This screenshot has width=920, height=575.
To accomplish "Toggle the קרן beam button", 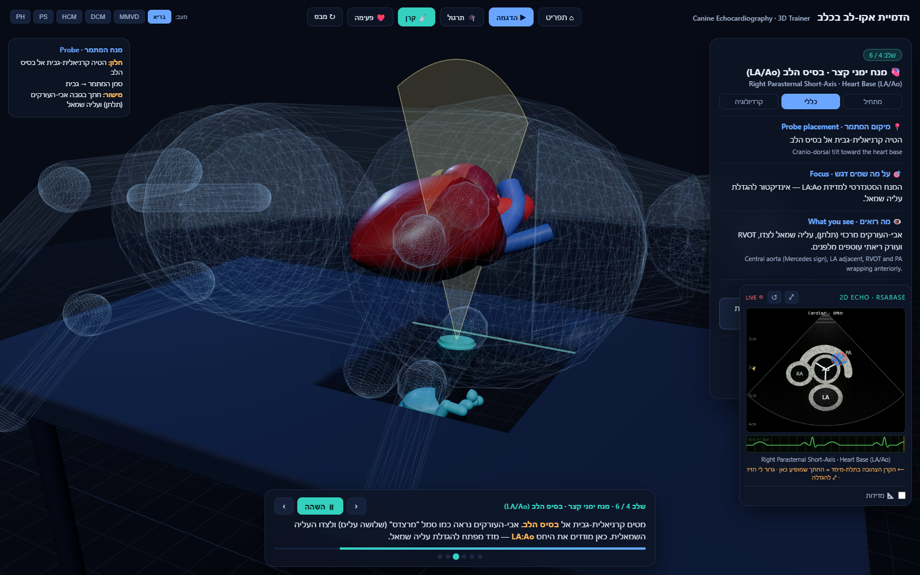I will 416,17.
